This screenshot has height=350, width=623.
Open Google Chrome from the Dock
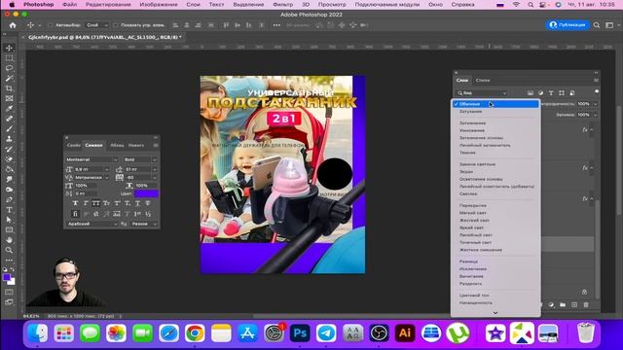pos(195,332)
